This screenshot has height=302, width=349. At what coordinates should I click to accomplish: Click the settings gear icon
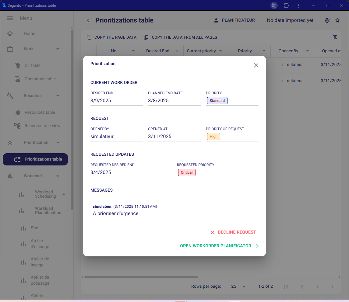(x=327, y=20)
